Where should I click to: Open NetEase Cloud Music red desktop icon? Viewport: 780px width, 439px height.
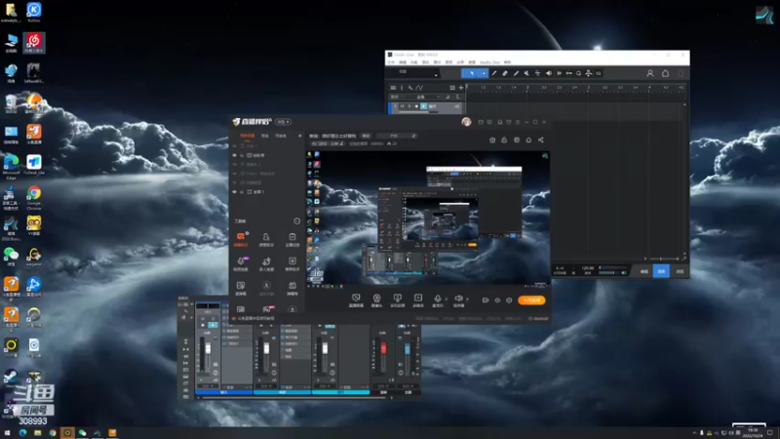click(33, 43)
